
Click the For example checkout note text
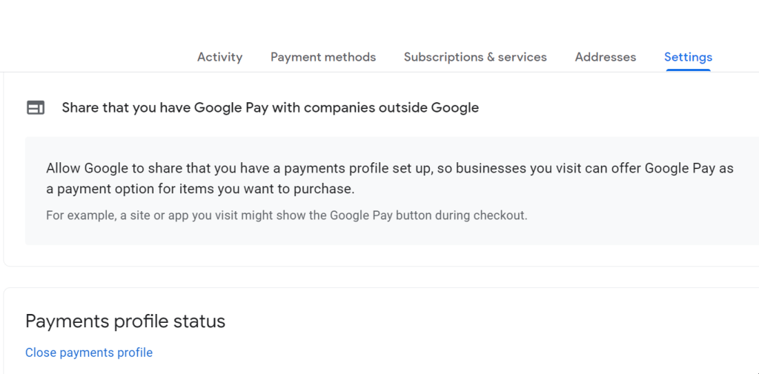pyautogui.click(x=286, y=216)
